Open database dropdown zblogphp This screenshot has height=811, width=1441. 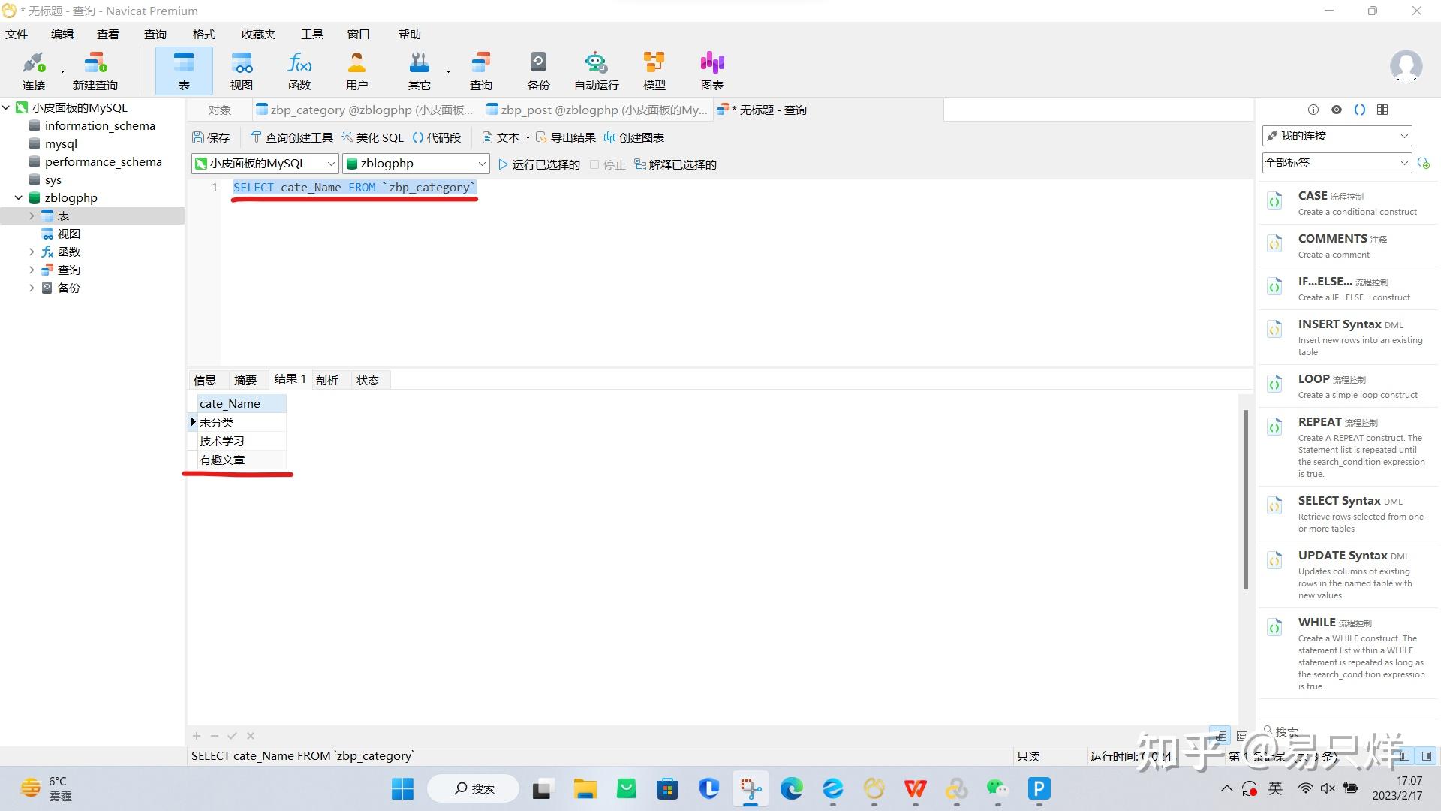pyautogui.click(x=417, y=164)
